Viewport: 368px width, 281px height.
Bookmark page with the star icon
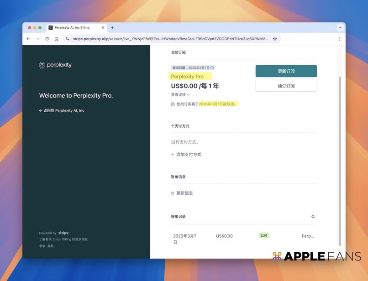pos(275,39)
